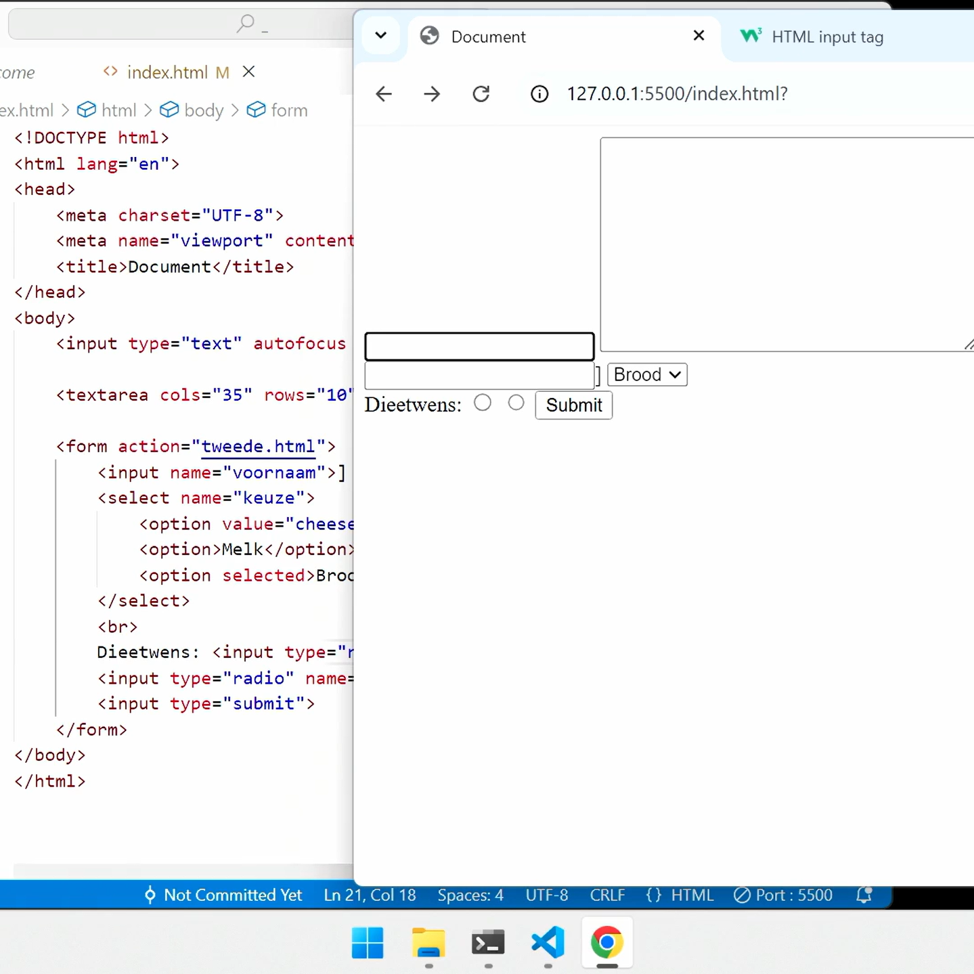974x974 pixels.
Task: Open File Explorer from taskbar
Action: pyautogui.click(x=428, y=942)
